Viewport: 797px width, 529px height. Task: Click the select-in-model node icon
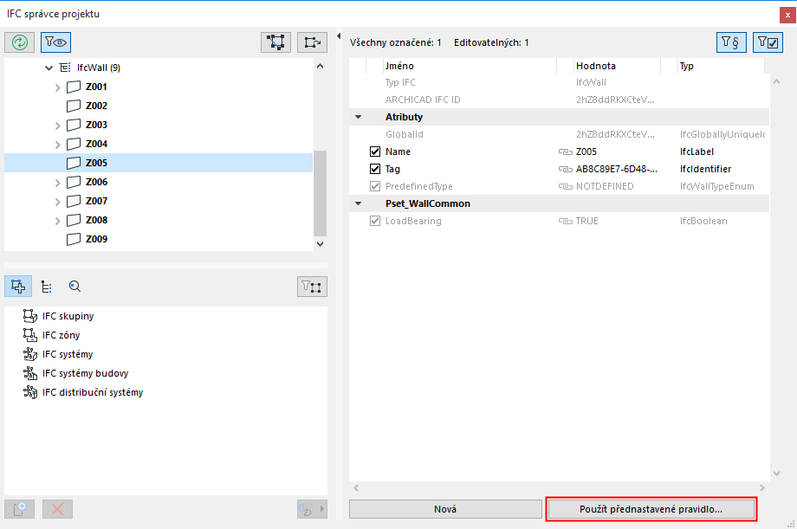click(276, 42)
